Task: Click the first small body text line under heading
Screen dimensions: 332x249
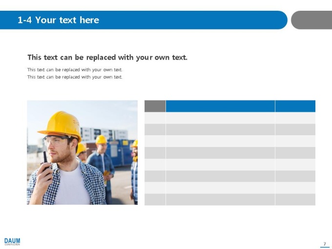Action: tap(75, 70)
